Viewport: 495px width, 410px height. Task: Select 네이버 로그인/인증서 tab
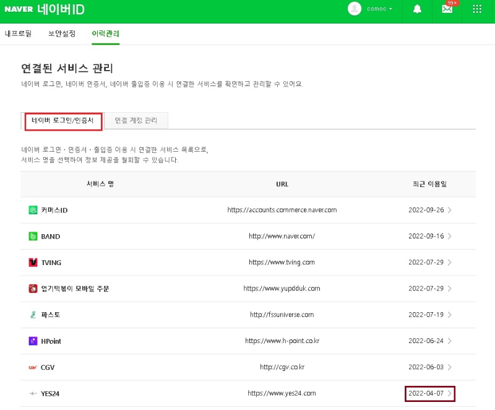point(62,121)
